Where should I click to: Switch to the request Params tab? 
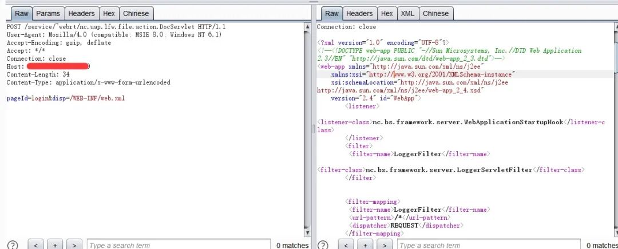48,13
